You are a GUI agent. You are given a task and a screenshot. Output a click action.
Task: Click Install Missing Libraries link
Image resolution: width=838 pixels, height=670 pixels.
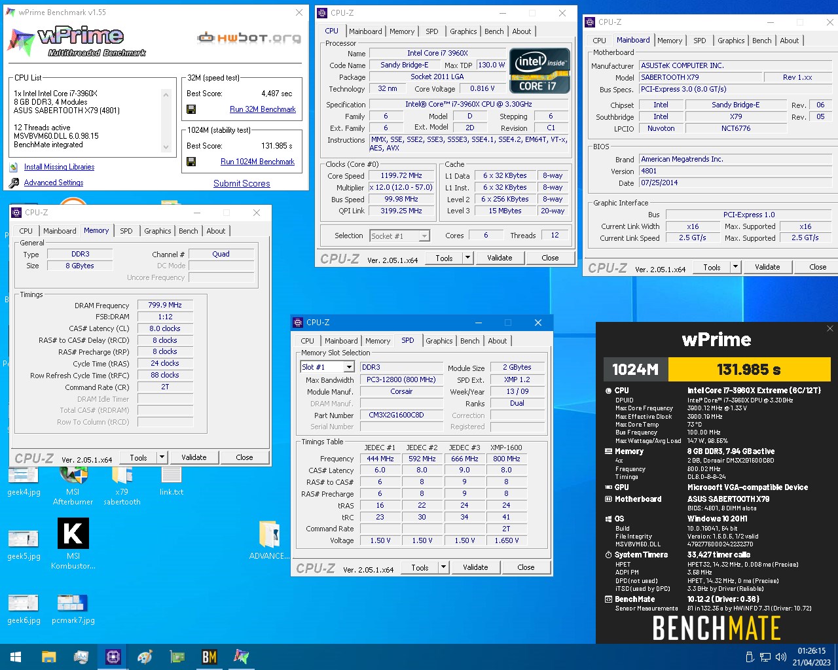click(59, 167)
